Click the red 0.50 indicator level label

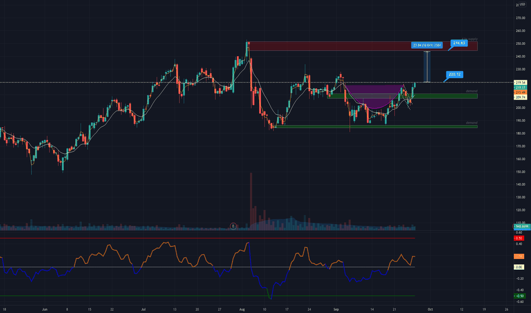pyautogui.click(x=519, y=238)
